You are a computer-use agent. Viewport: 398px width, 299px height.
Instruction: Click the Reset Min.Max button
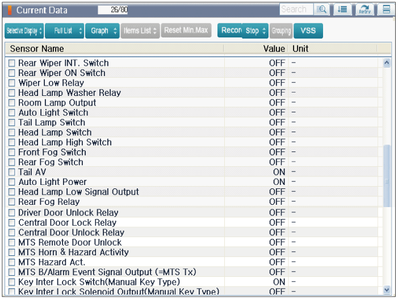coord(186,31)
